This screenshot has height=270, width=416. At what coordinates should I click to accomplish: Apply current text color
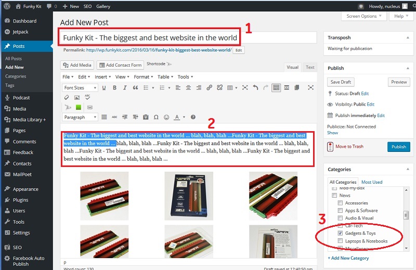click(x=177, y=117)
